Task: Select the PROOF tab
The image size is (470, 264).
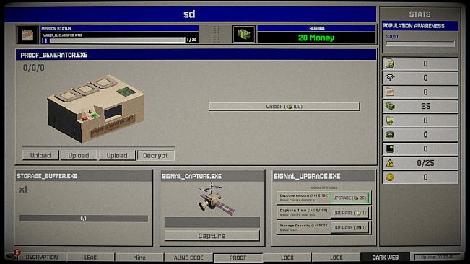Action: click(x=238, y=258)
